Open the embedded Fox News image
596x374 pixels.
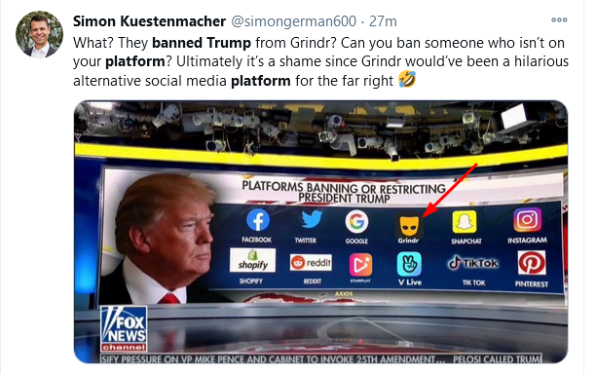(x=320, y=232)
